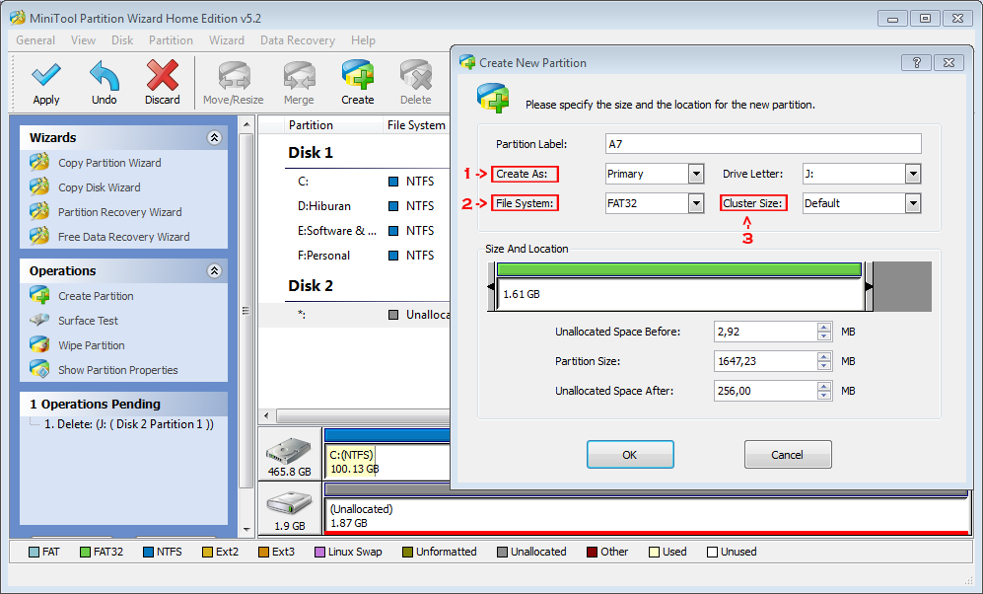The image size is (983, 594).
Task: Click the Unallocated legend color swatch
Action: coord(502,552)
